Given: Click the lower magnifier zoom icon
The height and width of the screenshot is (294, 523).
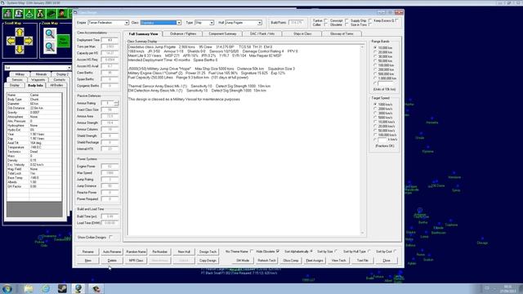Looking at the screenshot, I should click(50, 47).
